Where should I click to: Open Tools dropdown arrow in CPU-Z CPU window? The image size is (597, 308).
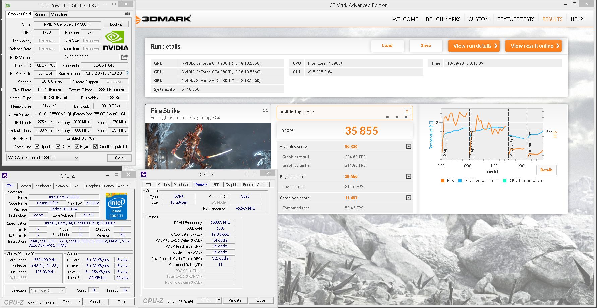pos(79,302)
